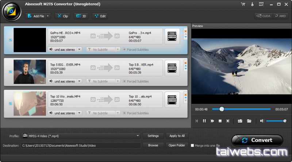Click the shopping cart purchase icon
Viewport: 292px width, 162px height.
[x=243, y=4]
